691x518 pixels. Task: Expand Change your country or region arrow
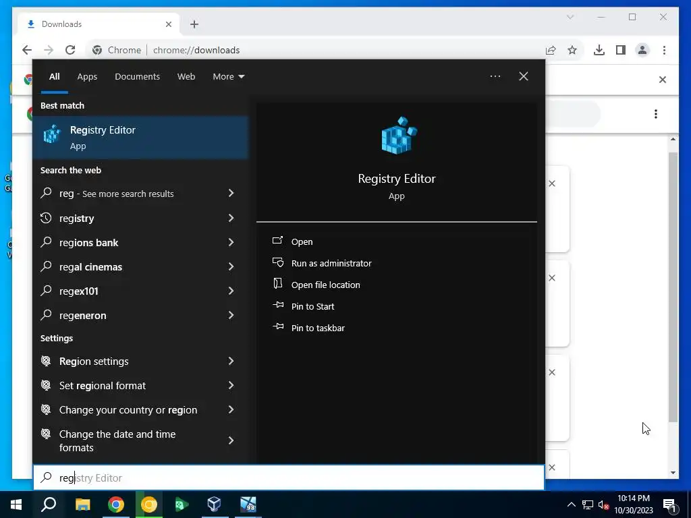(231, 409)
